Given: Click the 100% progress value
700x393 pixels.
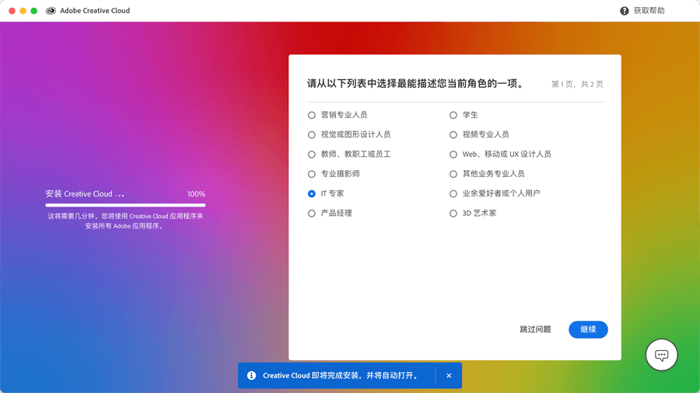Looking at the screenshot, I should [197, 194].
